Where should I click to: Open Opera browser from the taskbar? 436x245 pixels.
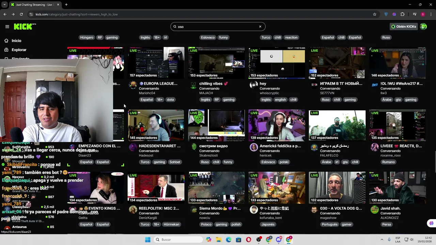249,240
